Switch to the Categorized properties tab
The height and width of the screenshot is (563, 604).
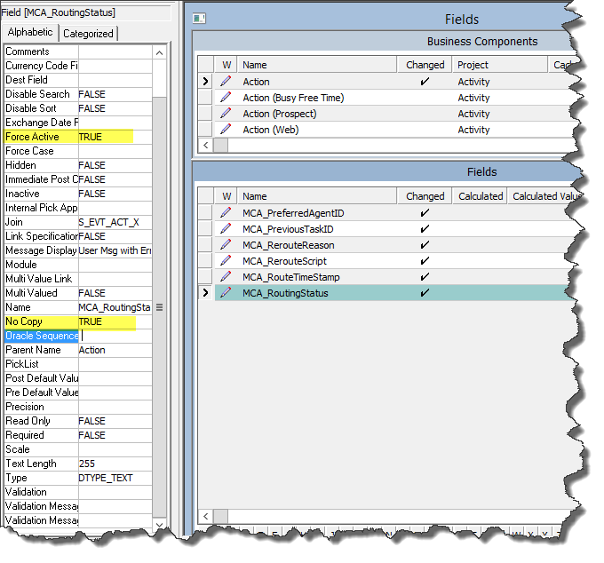[x=88, y=34]
